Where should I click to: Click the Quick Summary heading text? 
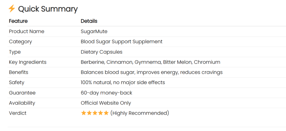tap(48, 9)
